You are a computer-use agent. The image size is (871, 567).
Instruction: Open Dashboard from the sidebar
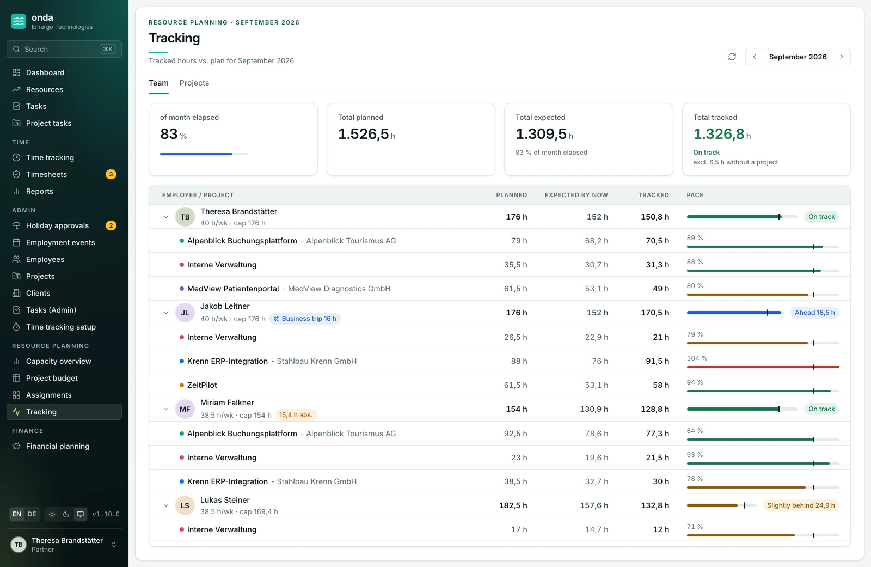click(64, 72)
